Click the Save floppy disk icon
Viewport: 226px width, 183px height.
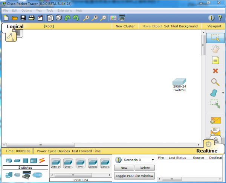click(x=23, y=18)
